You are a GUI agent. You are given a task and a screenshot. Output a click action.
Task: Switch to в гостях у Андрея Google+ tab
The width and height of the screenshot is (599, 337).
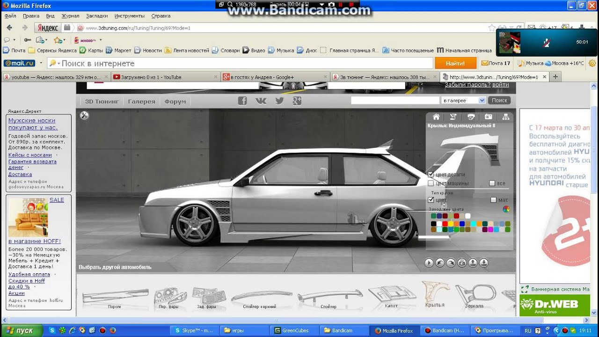click(x=274, y=77)
